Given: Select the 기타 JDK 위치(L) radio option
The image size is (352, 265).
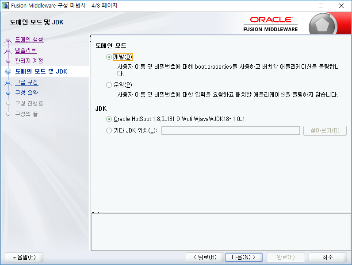Looking at the screenshot, I should [109, 130].
